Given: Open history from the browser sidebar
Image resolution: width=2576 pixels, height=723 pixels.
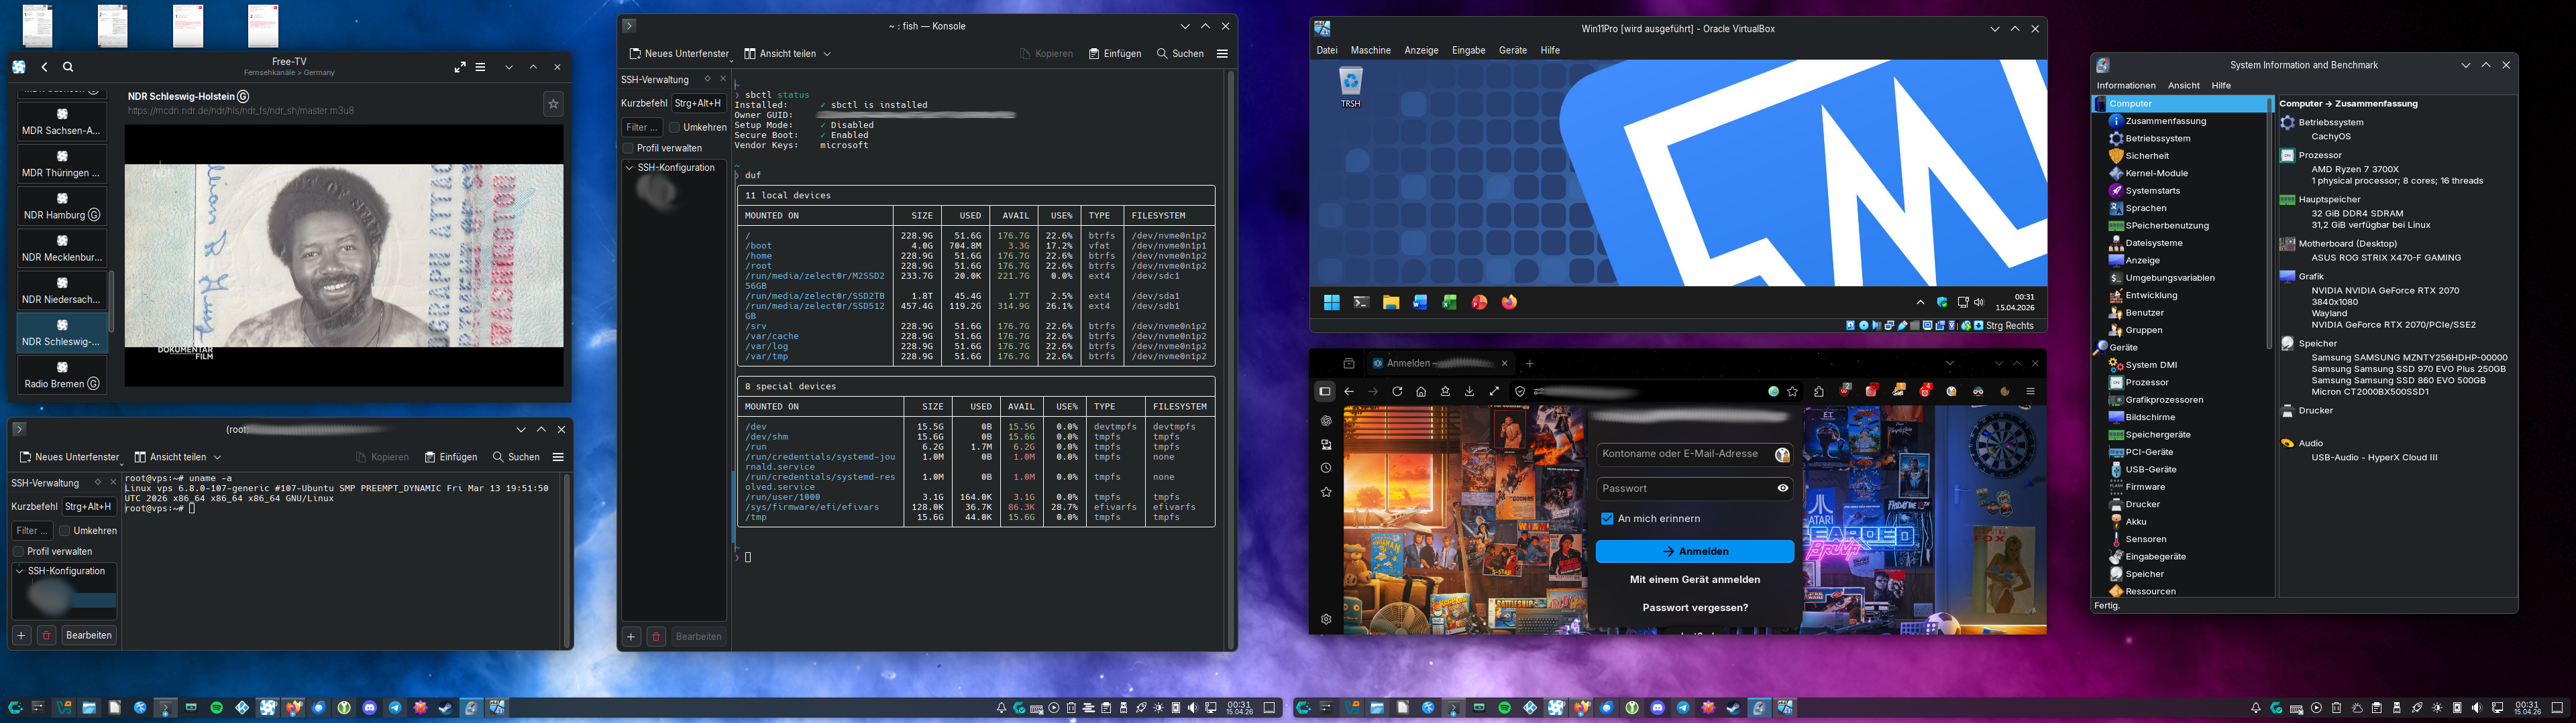Looking at the screenshot, I should click(x=1326, y=468).
